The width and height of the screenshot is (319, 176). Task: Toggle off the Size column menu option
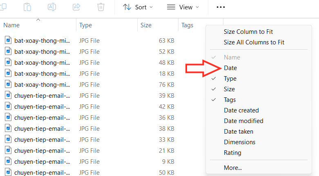229,89
